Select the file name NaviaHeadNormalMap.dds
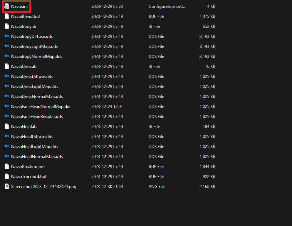 37,157
